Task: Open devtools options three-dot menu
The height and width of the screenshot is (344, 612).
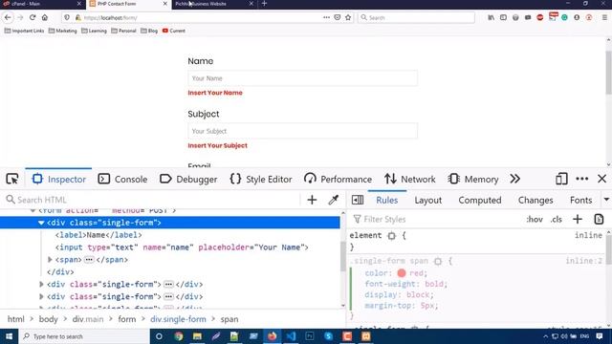Action: point(582,179)
